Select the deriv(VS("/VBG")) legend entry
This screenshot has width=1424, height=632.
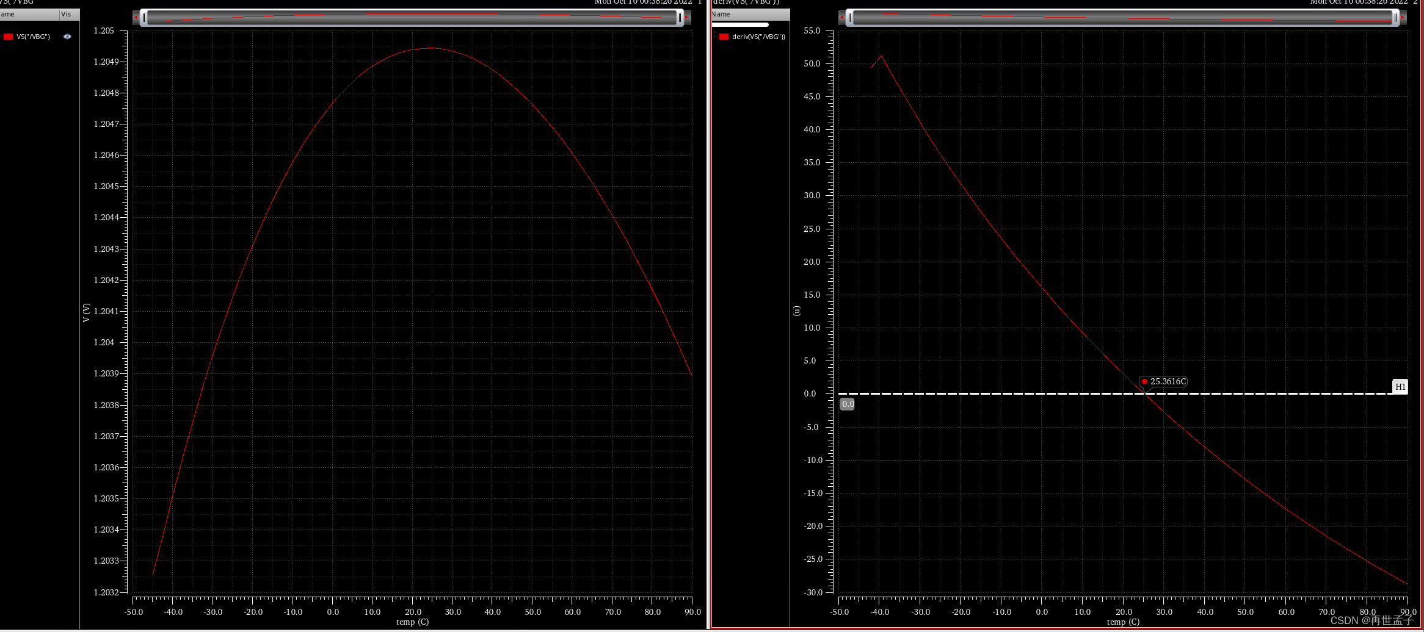(x=758, y=37)
